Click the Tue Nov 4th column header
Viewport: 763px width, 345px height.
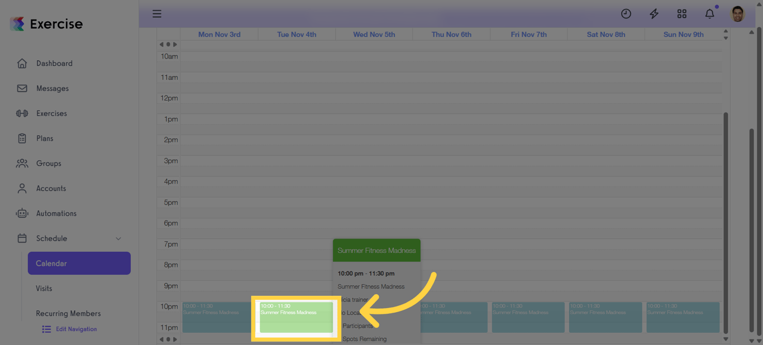[x=297, y=34]
